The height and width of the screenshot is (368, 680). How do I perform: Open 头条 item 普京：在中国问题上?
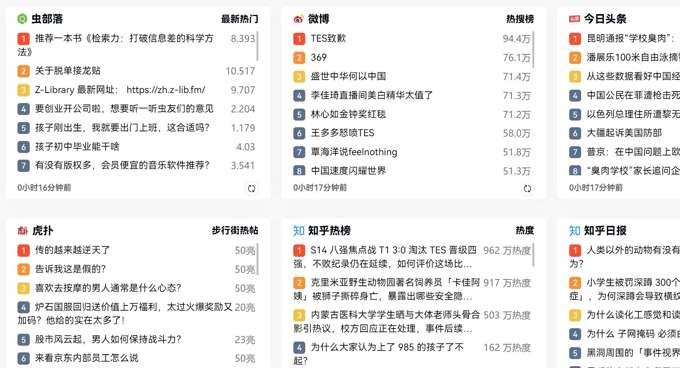(x=633, y=152)
